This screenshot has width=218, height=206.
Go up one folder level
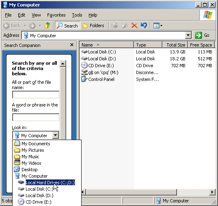[47, 25]
